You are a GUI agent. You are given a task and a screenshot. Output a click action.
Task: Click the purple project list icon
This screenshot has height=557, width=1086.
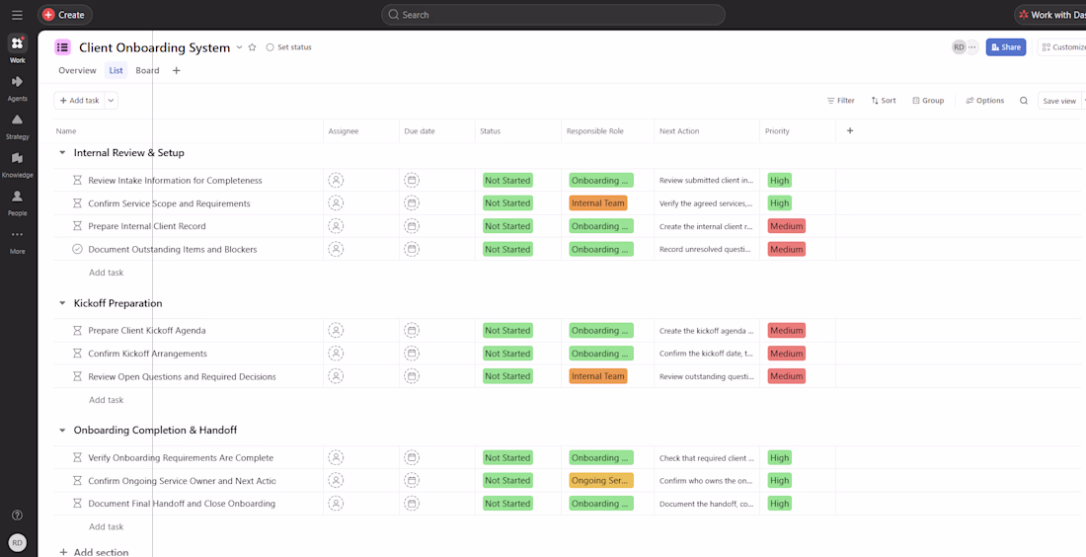pos(62,47)
